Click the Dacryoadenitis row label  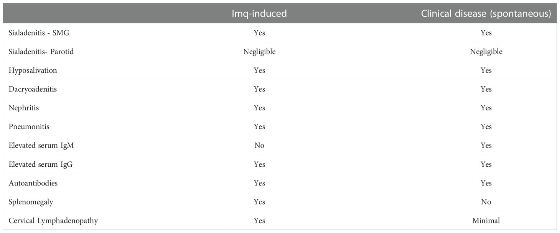coord(33,89)
